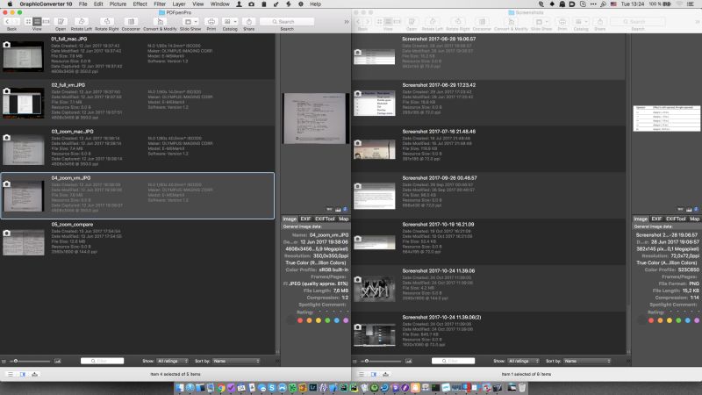Toggle histogram button in Screenshots status bar

pos(385,374)
